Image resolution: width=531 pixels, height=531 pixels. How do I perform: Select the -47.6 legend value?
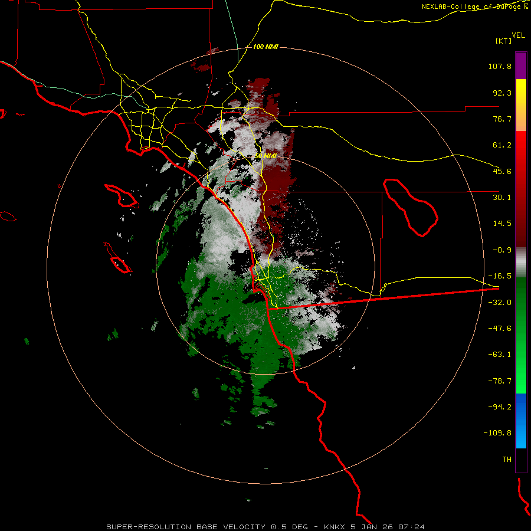click(x=500, y=329)
